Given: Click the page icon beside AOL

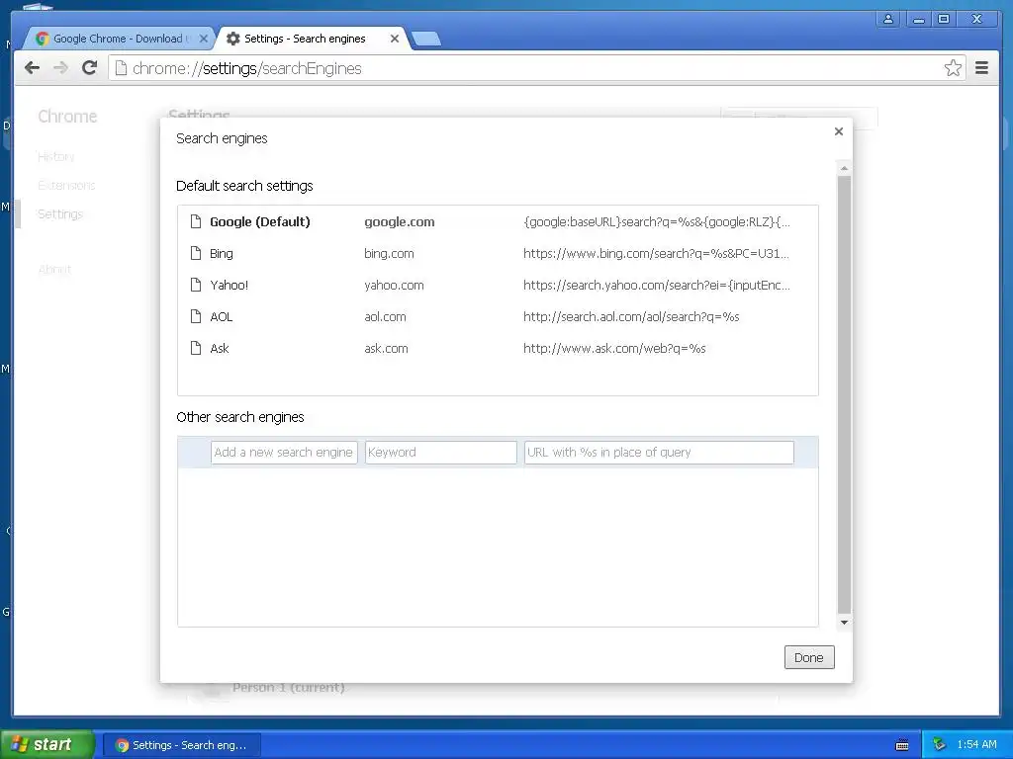Looking at the screenshot, I should coord(196,316).
